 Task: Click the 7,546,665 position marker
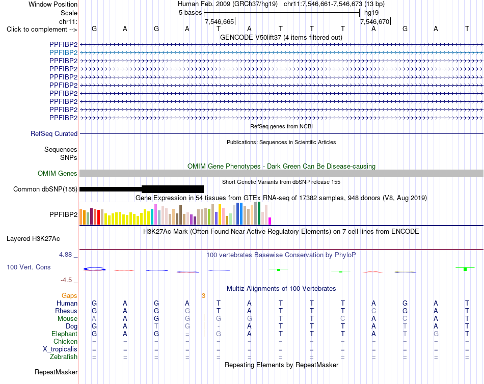(220, 21)
